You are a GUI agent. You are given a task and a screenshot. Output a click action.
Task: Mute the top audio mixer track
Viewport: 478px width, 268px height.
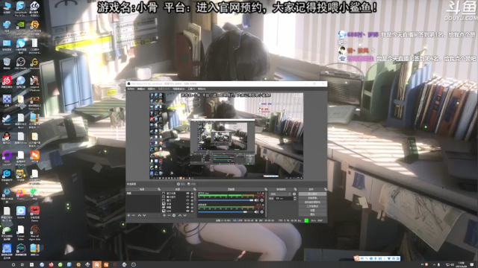click(x=256, y=200)
